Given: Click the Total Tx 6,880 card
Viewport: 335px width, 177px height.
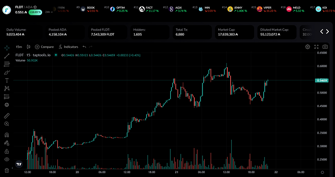Looking at the screenshot, I should [x=192, y=32].
